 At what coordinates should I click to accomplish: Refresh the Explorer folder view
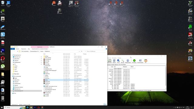82,51
